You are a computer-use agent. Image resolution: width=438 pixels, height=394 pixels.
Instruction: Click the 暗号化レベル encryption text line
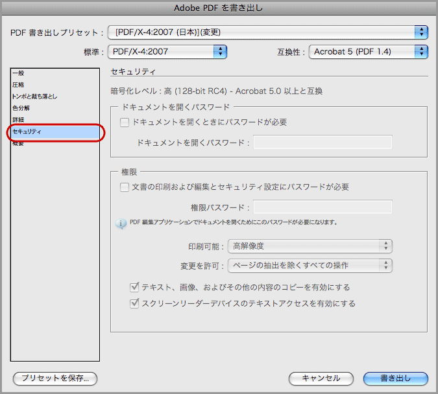coord(217,91)
